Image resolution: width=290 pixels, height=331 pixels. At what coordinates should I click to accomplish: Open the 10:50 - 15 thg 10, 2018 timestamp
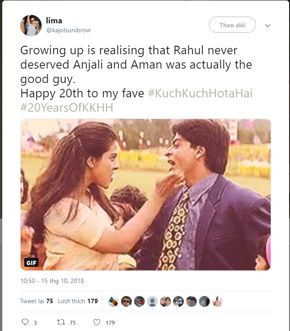coord(52,281)
